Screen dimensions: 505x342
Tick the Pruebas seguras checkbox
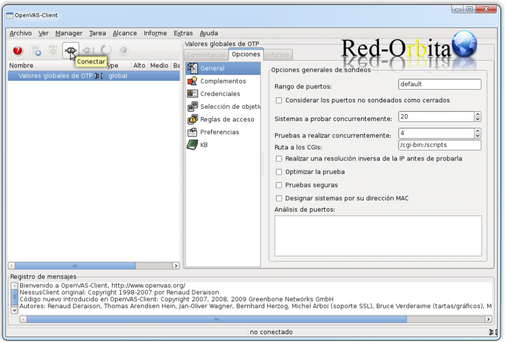[279, 185]
